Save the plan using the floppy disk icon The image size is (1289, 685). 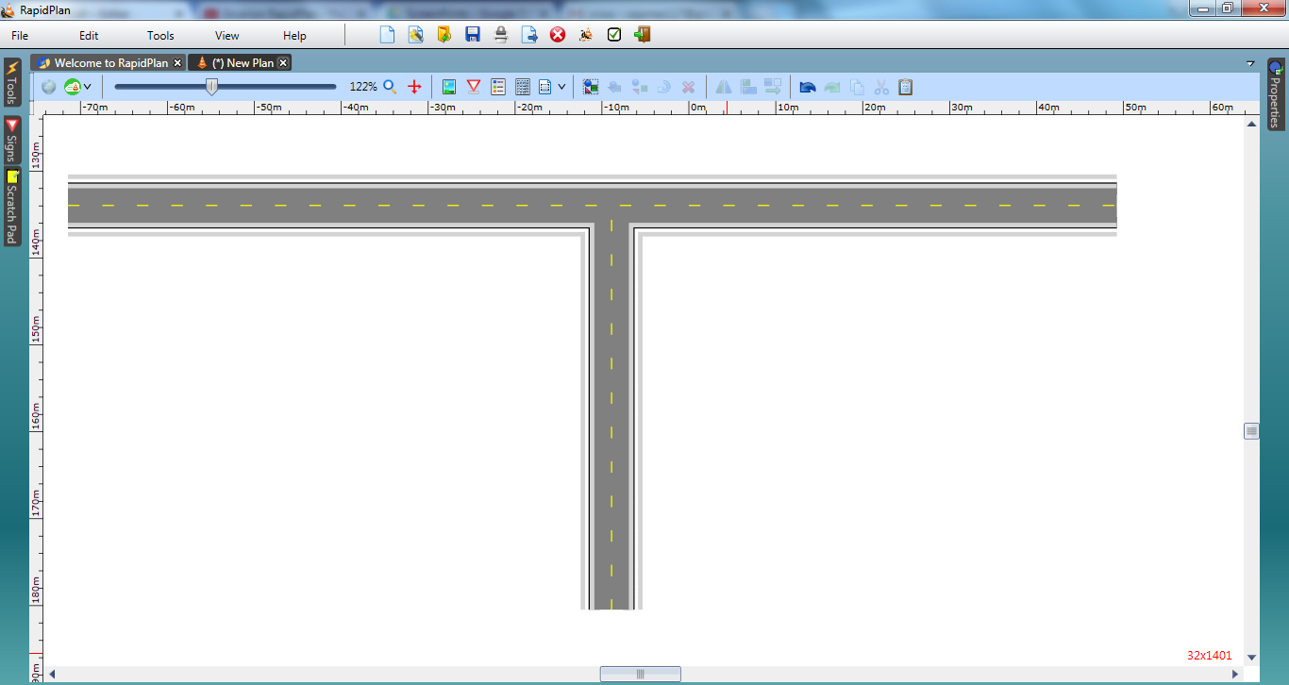click(473, 35)
